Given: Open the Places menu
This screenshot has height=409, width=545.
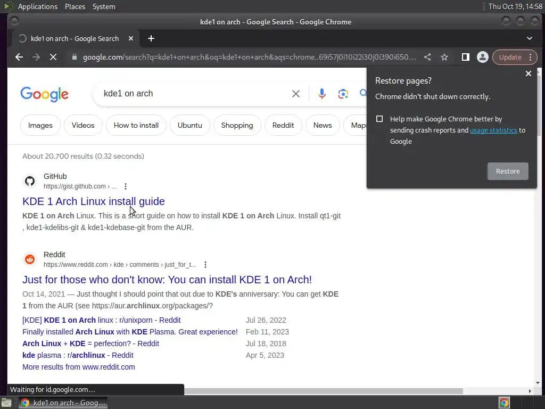Looking at the screenshot, I should [x=75, y=6].
